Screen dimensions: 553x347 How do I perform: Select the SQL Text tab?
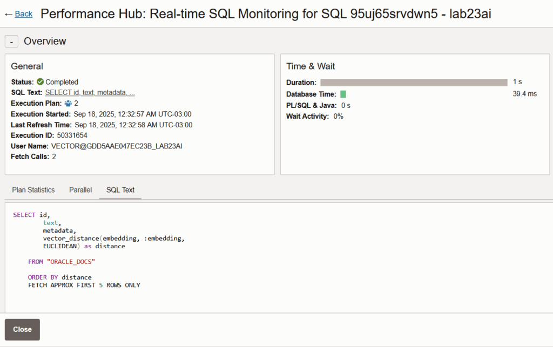point(120,190)
